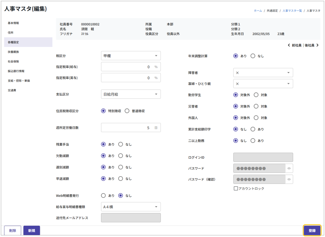The width and height of the screenshot is (325, 237).
Task: Check the アカウントロック checkbox
Action: 236,189
